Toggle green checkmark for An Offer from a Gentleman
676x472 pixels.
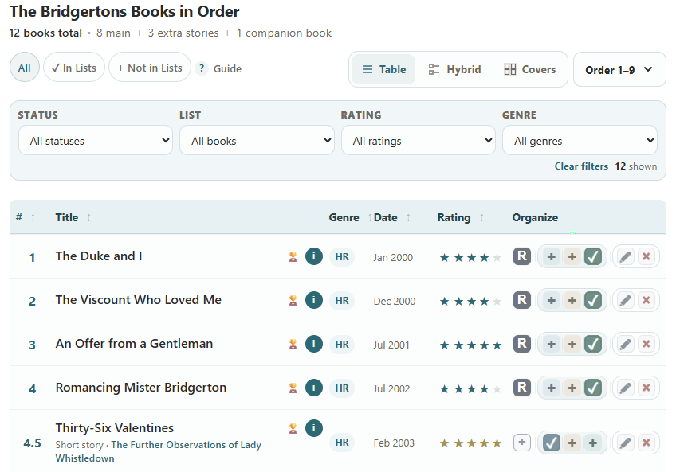(x=593, y=344)
